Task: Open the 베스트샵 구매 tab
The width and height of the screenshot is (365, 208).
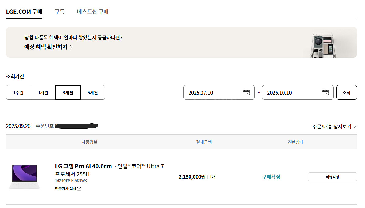Action: point(93,12)
